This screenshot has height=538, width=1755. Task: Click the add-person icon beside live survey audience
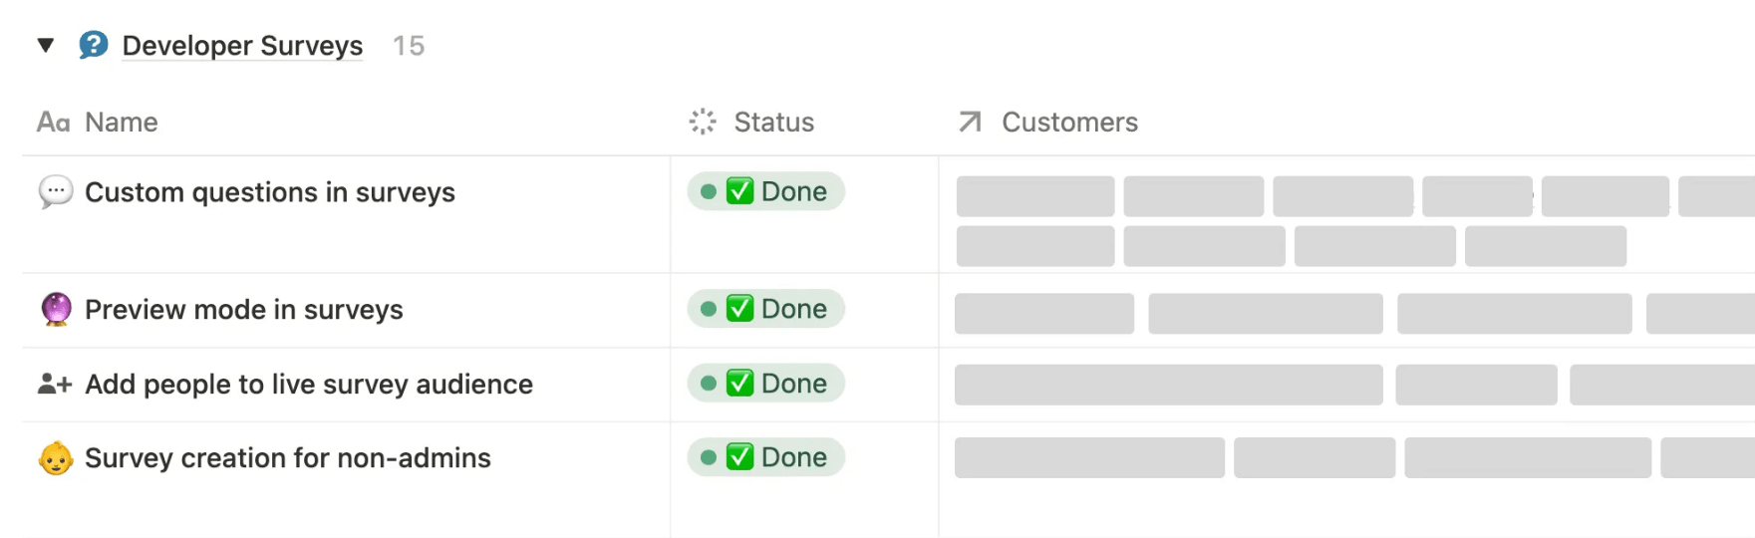[55, 384]
